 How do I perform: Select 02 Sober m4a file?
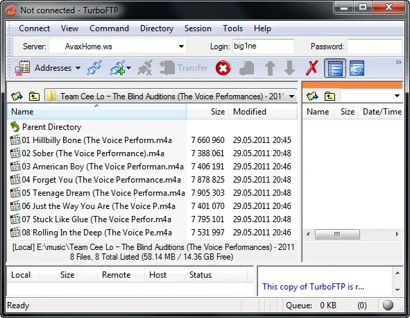[93, 153]
